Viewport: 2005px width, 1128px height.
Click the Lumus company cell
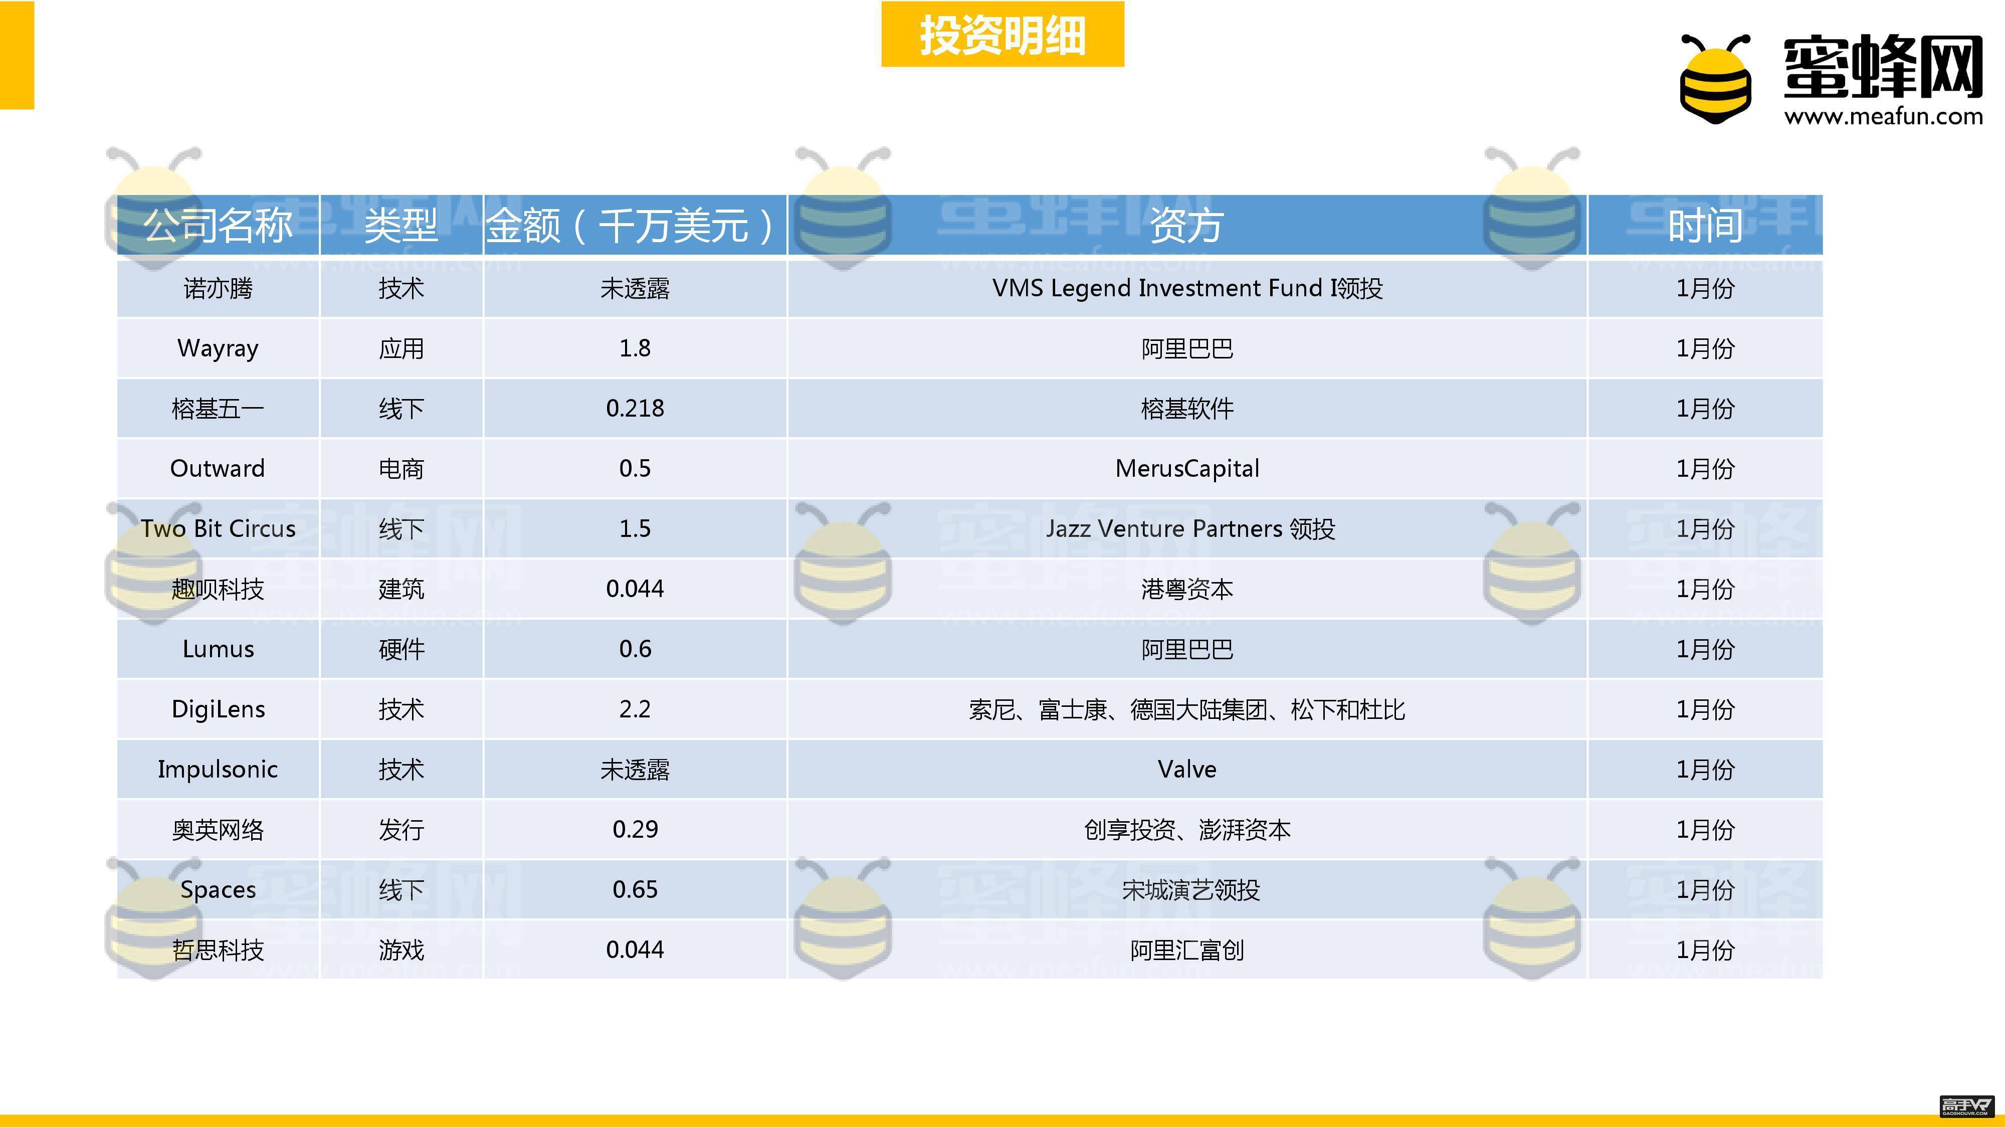[218, 649]
